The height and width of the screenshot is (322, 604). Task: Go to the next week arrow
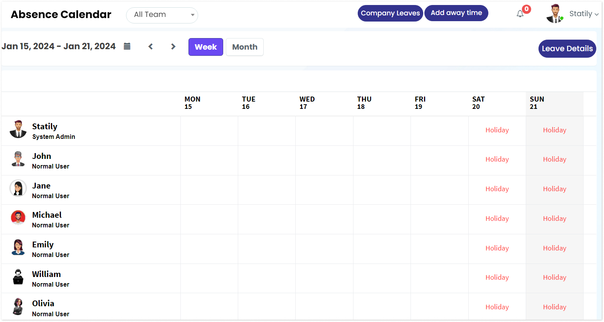pyautogui.click(x=173, y=47)
